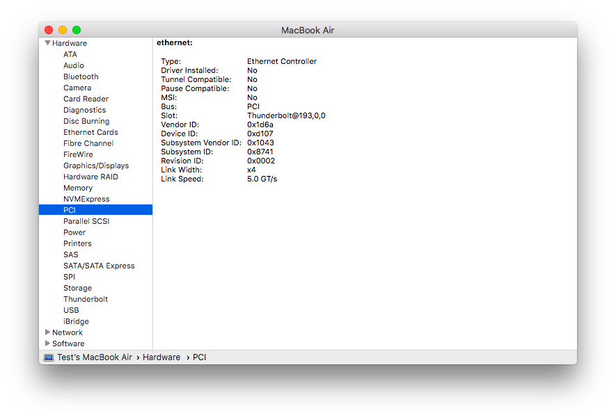Open the Printers entry
The image size is (616, 420).
pos(77,243)
